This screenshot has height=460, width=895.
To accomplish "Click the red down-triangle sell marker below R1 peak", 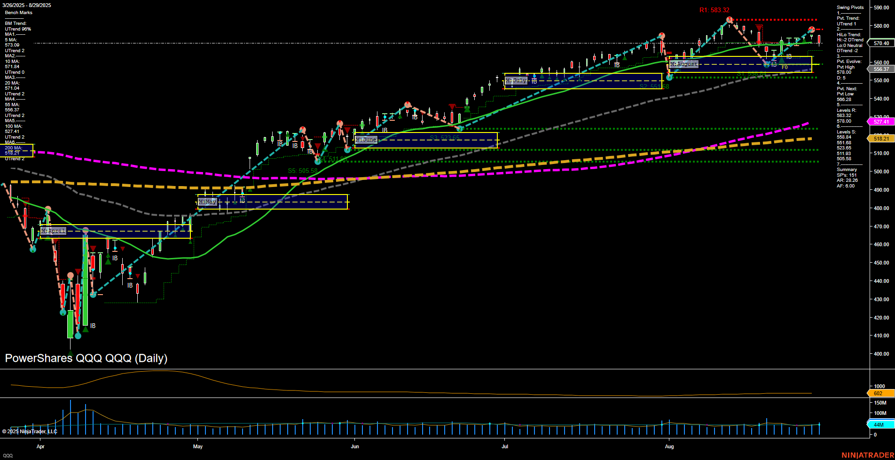I will 759,28.
